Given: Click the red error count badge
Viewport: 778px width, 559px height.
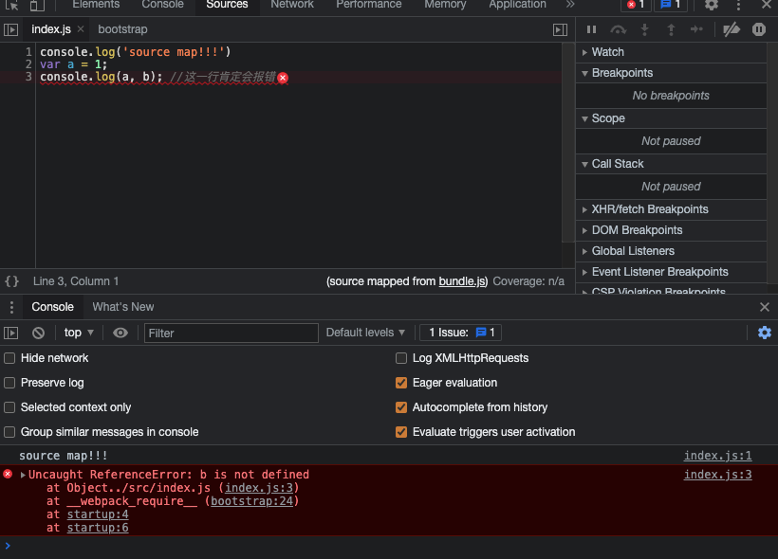Looking at the screenshot, I should pyautogui.click(x=636, y=5).
